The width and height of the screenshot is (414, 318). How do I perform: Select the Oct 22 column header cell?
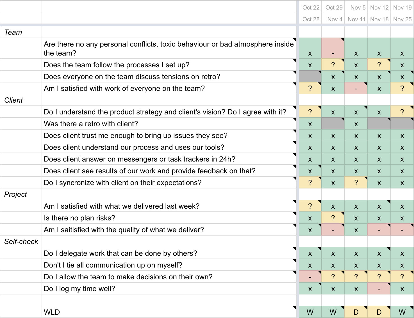point(310,8)
